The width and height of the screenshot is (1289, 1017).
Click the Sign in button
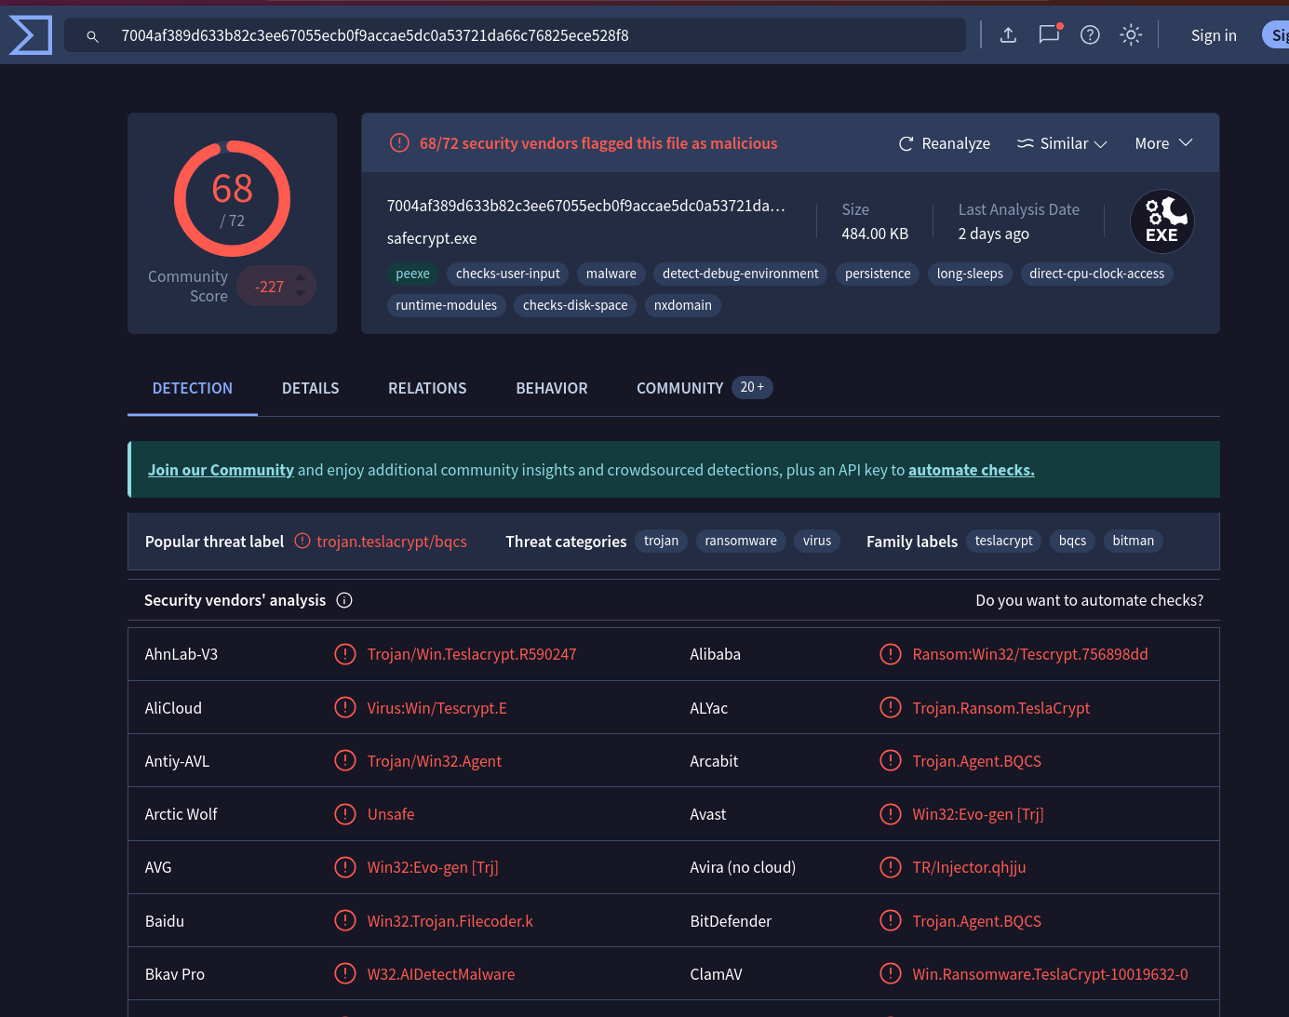pos(1213,35)
